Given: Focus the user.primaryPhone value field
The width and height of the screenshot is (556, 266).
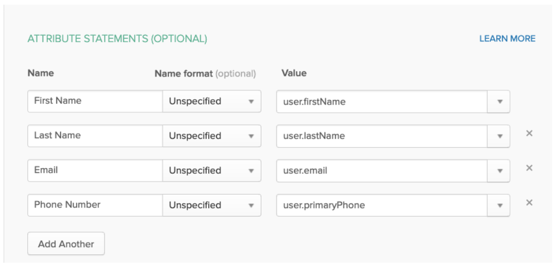Looking at the screenshot, I should (382, 205).
